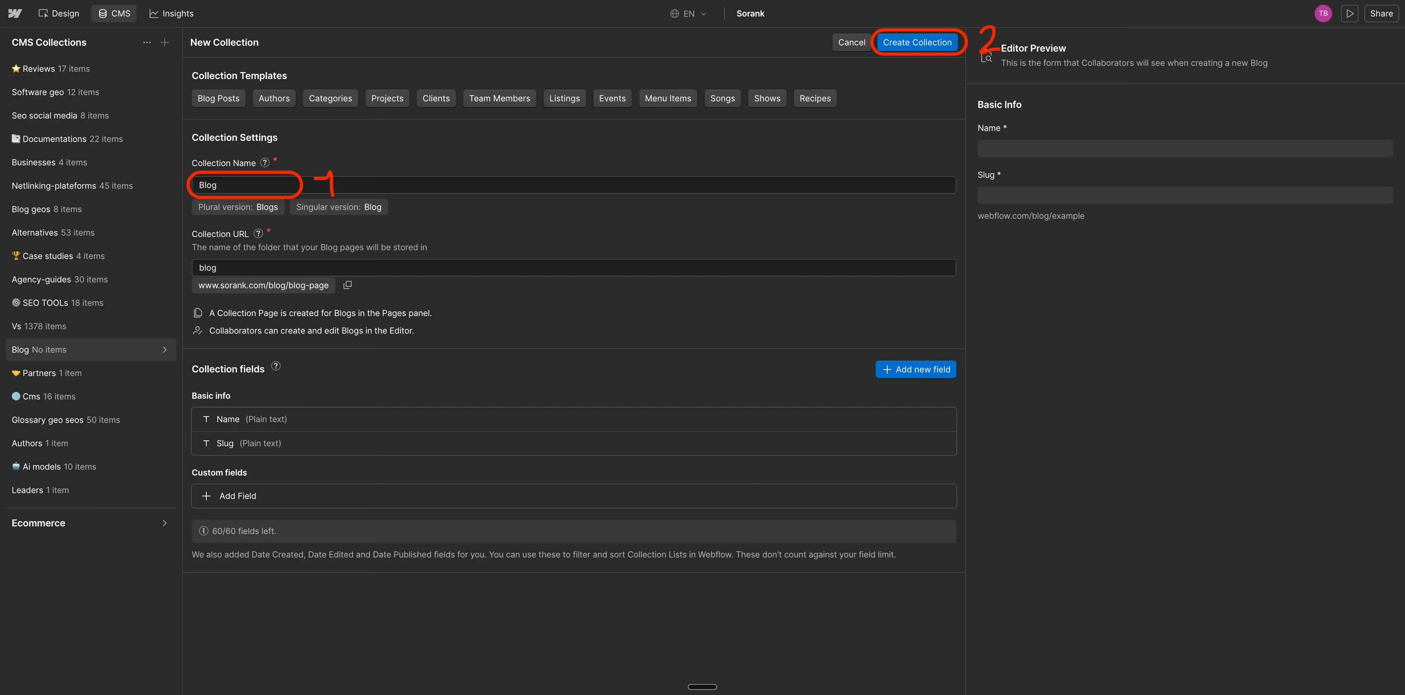1405x695 pixels.
Task: Click the Editor Preview Name field
Action: (x=1185, y=148)
